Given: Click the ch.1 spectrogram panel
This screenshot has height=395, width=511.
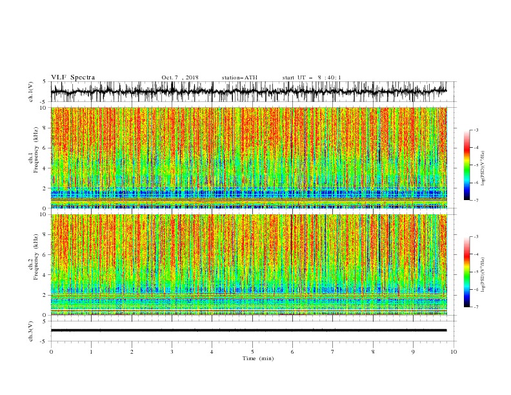Looking at the screenshot, I should coord(248,157).
